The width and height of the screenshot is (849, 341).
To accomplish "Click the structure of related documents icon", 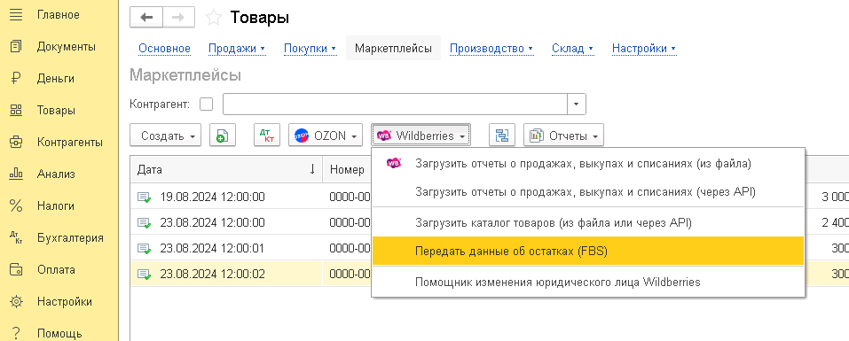I will tap(502, 136).
